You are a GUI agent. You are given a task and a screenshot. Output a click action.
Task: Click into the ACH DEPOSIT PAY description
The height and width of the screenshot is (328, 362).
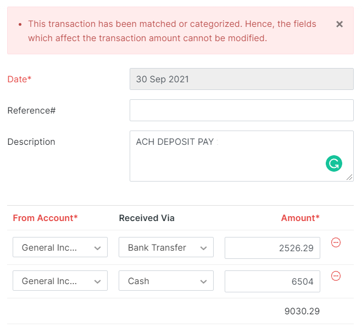pos(242,156)
